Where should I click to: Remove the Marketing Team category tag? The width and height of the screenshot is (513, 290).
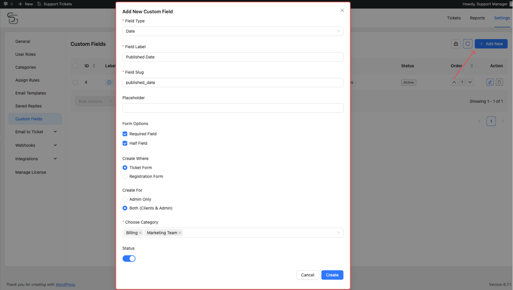pos(180,233)
